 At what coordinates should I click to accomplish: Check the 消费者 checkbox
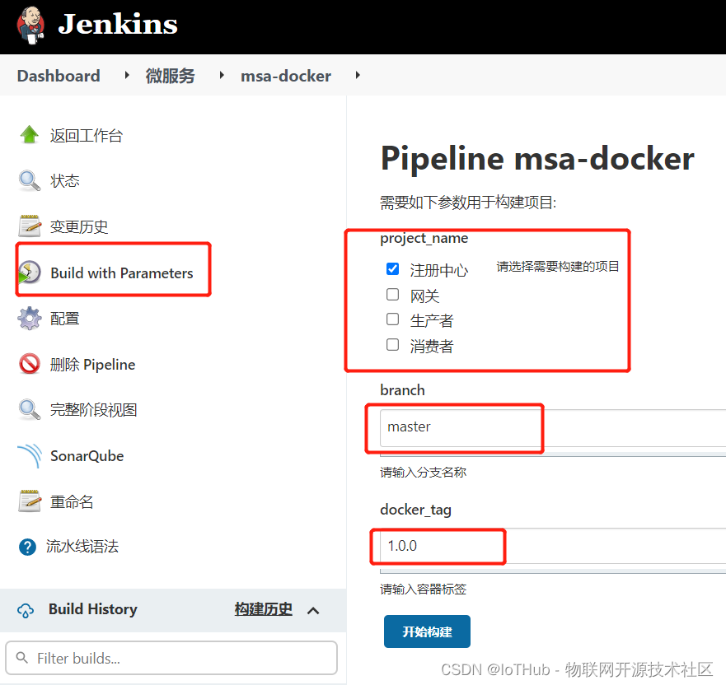click(392, 345)
